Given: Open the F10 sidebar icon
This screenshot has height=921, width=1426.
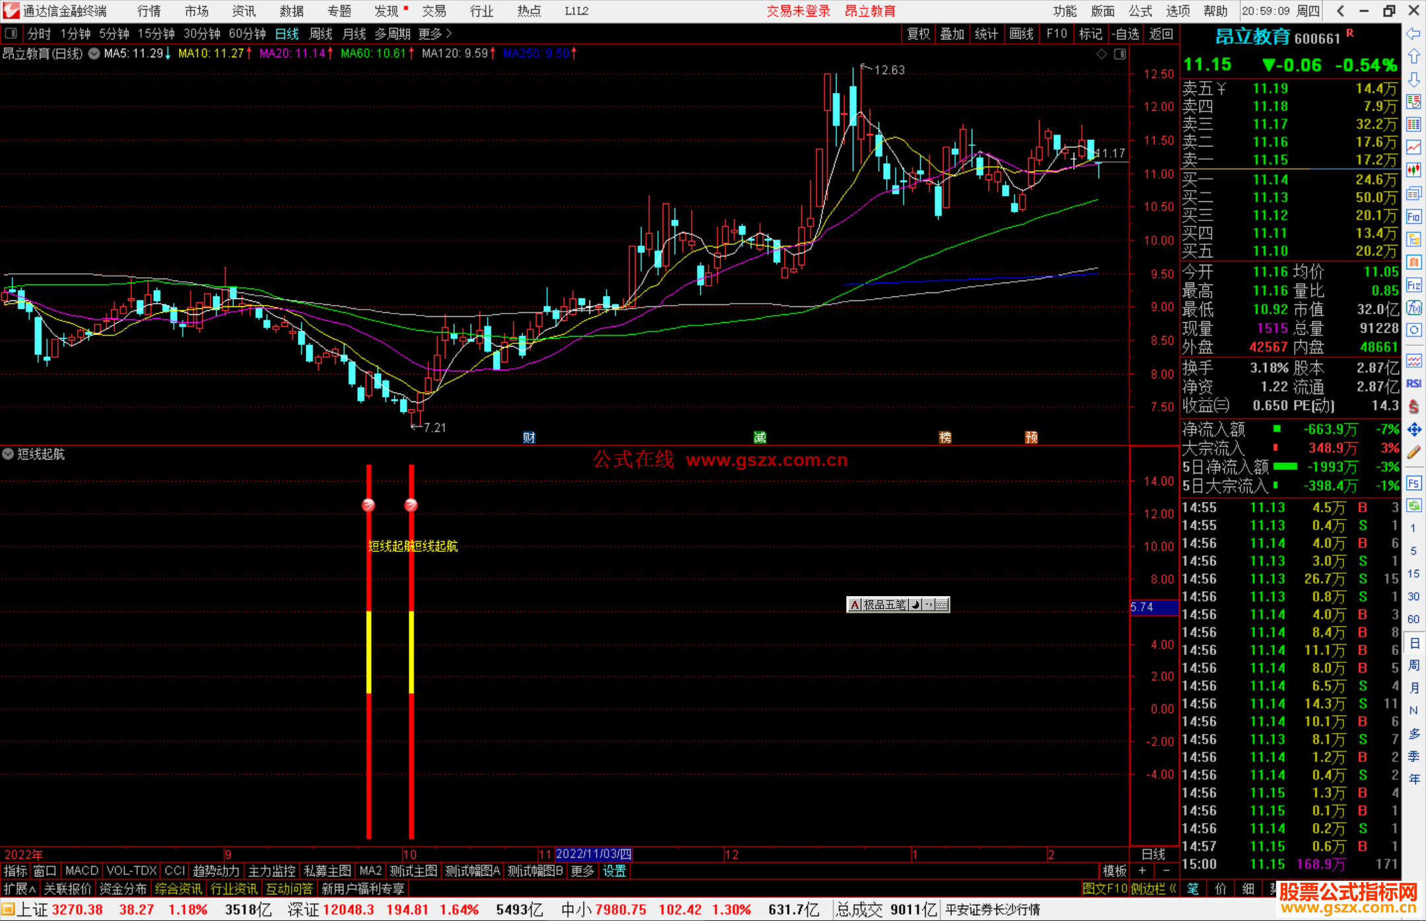Looking at the screenshot, I should tap(1413, 217).
